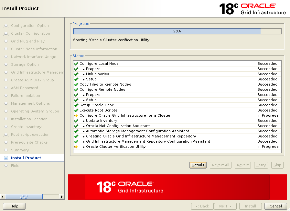Screen dimensions: 290x211
Task: Click yellow arrow icon beside Oracle Cluster Verification Utility
Action: click(76, 147)
